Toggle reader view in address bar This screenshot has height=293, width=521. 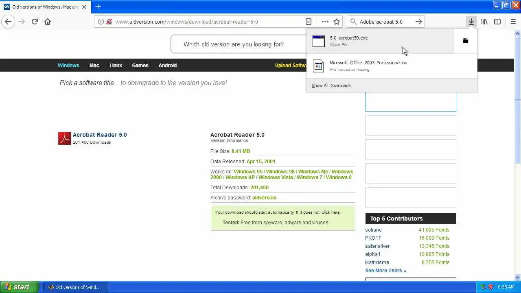[x=309, y=22]
